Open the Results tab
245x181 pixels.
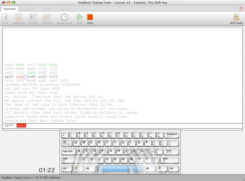pyautogui.click(x=65, y=9)
